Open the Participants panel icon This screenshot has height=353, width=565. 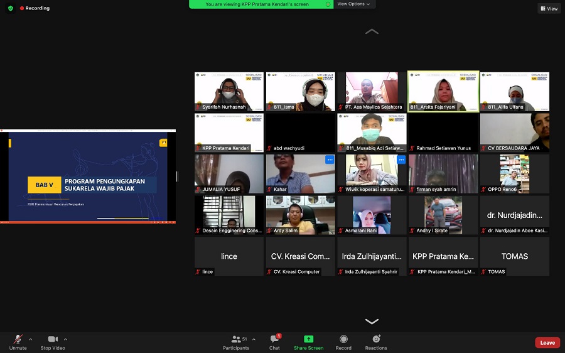click(235, 339)
